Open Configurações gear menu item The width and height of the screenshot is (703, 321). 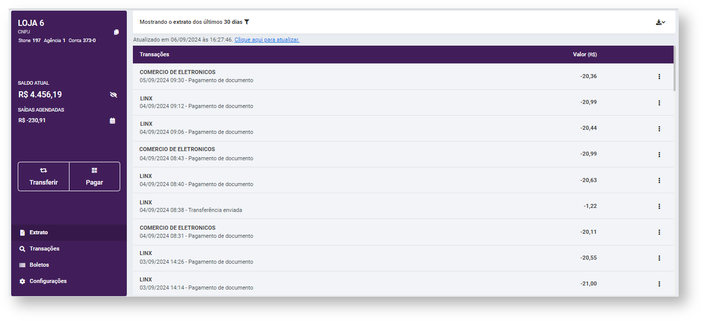click(x=48, y=281)
